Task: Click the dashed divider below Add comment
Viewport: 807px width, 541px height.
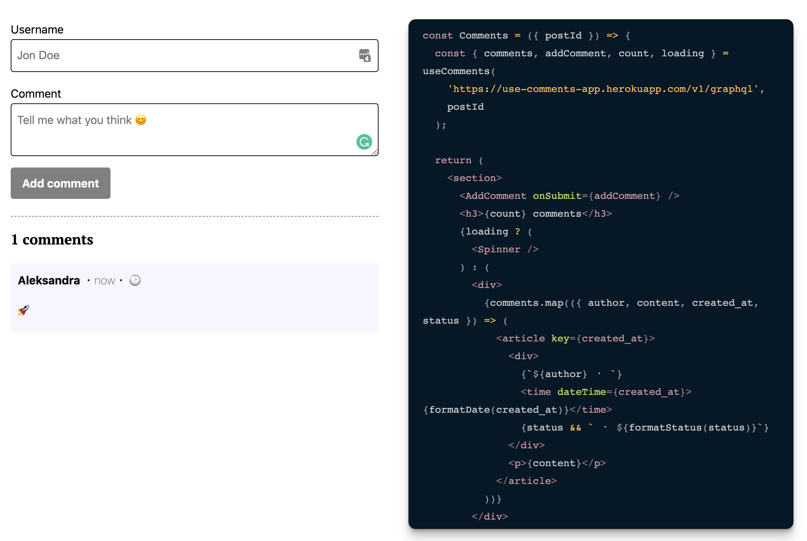Action: [x=195, y=216]
